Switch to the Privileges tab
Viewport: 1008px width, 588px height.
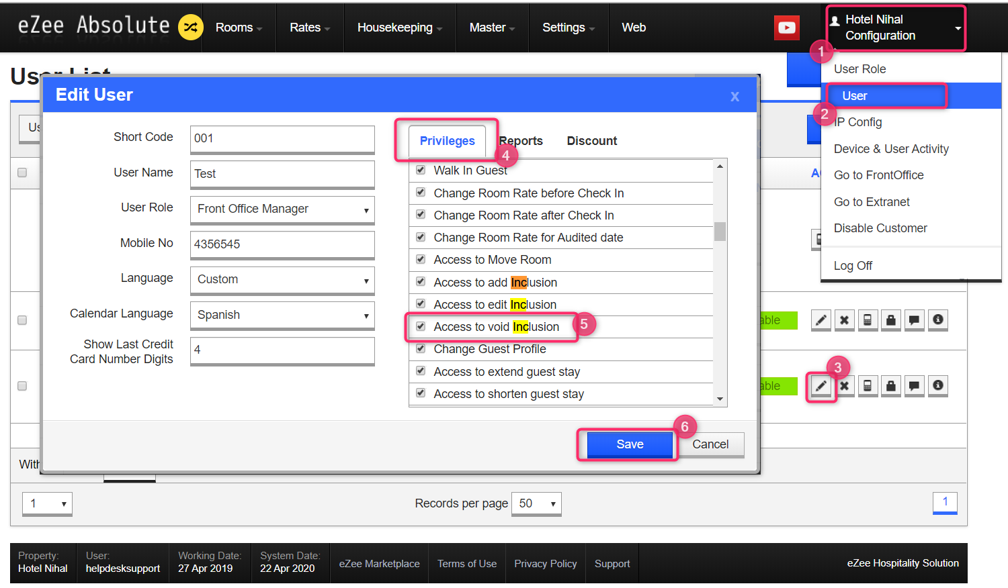(447, 141)
